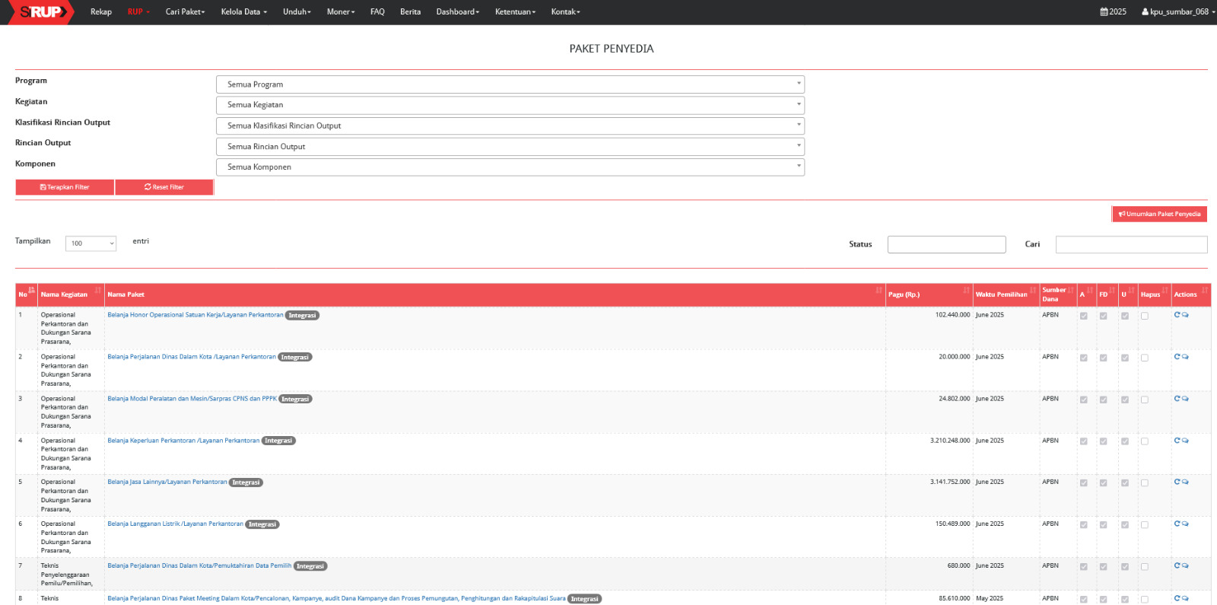Click the comments icon in row 1 Actions
The width and height of the screenshot is (1217, 605).
[1185, 314]
